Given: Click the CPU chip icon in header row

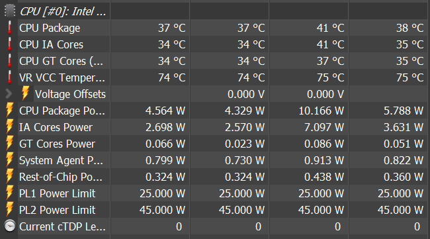Looking at the screenshot, I should [x=10, y=11].
